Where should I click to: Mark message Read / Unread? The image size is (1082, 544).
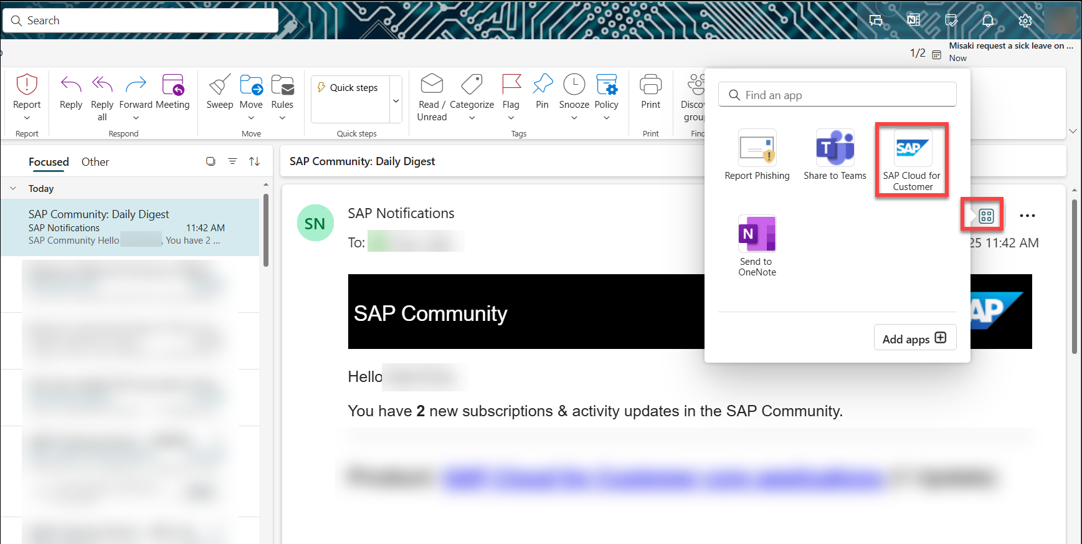point(432,98)
